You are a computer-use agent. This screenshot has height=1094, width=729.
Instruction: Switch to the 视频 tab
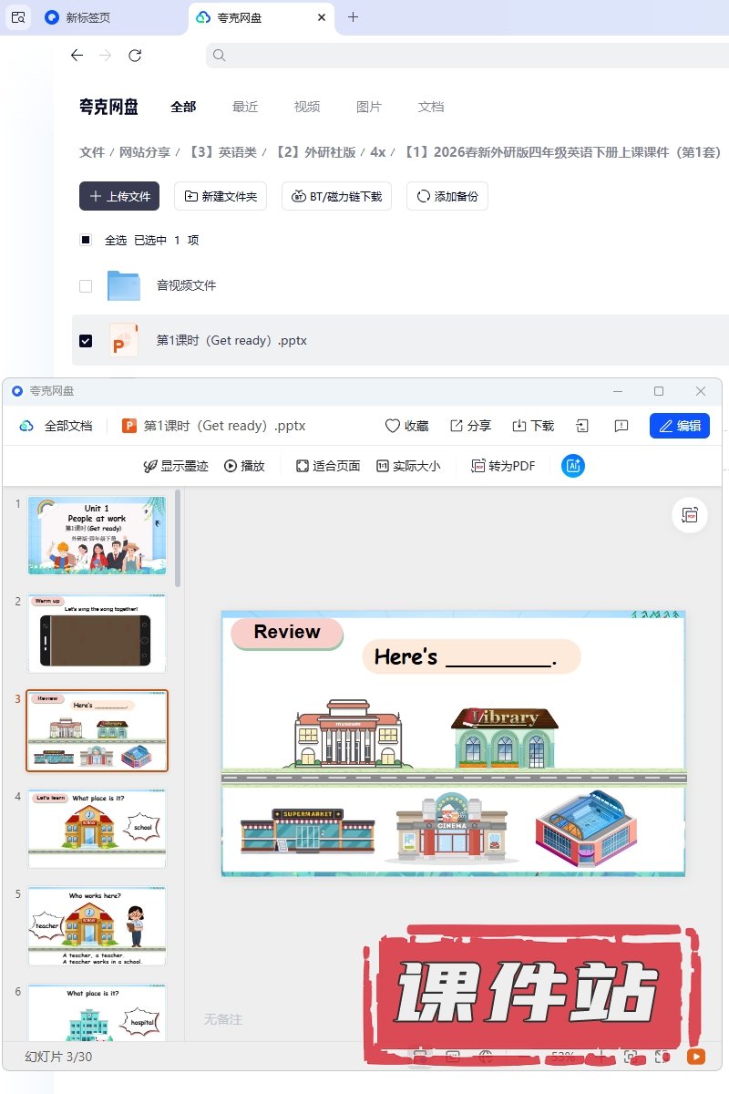click(x=307, y=107)
